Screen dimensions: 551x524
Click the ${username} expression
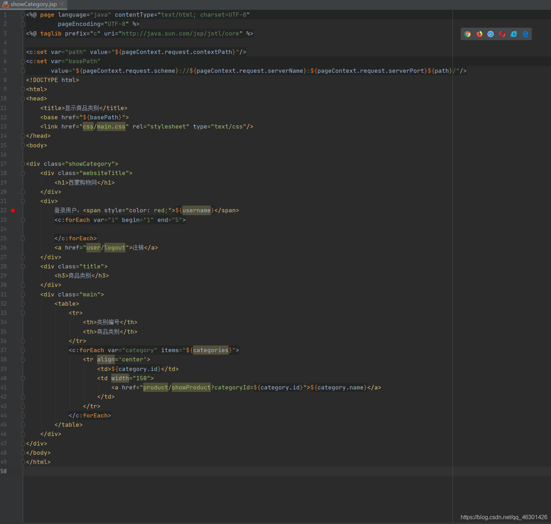195,211
